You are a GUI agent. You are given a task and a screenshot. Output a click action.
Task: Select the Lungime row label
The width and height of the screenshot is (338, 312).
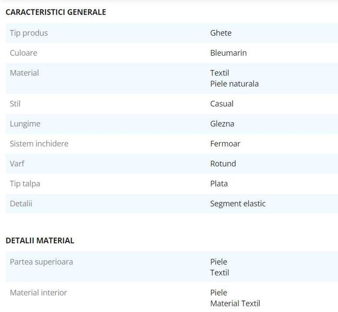coord(25,124)
